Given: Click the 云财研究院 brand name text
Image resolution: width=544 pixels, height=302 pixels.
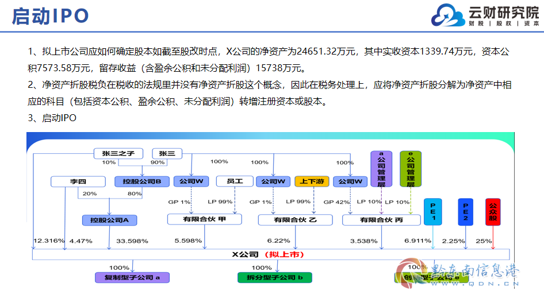Looking at the screenshot, I should click(x=504, y=13).
